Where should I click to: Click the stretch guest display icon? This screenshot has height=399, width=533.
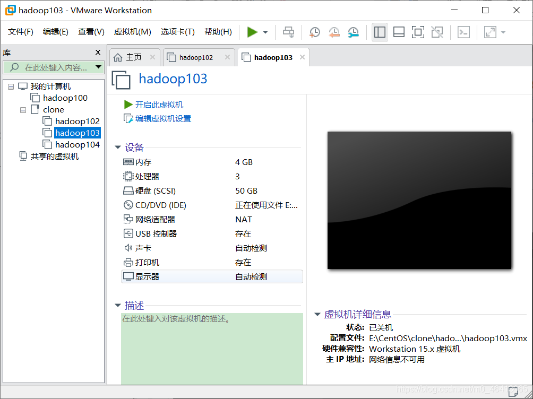pyautogui.click(x=490, y=32)
